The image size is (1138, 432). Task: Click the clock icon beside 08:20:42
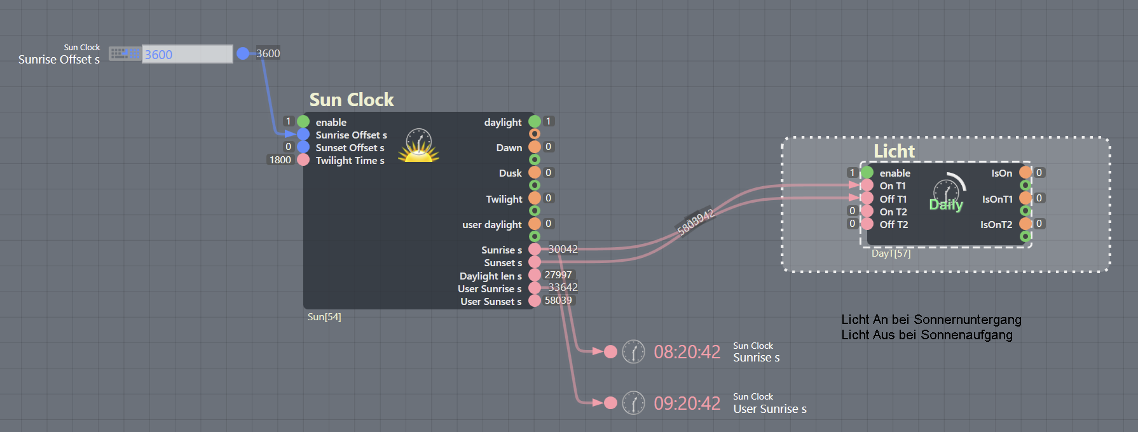[x=633, y=352]
